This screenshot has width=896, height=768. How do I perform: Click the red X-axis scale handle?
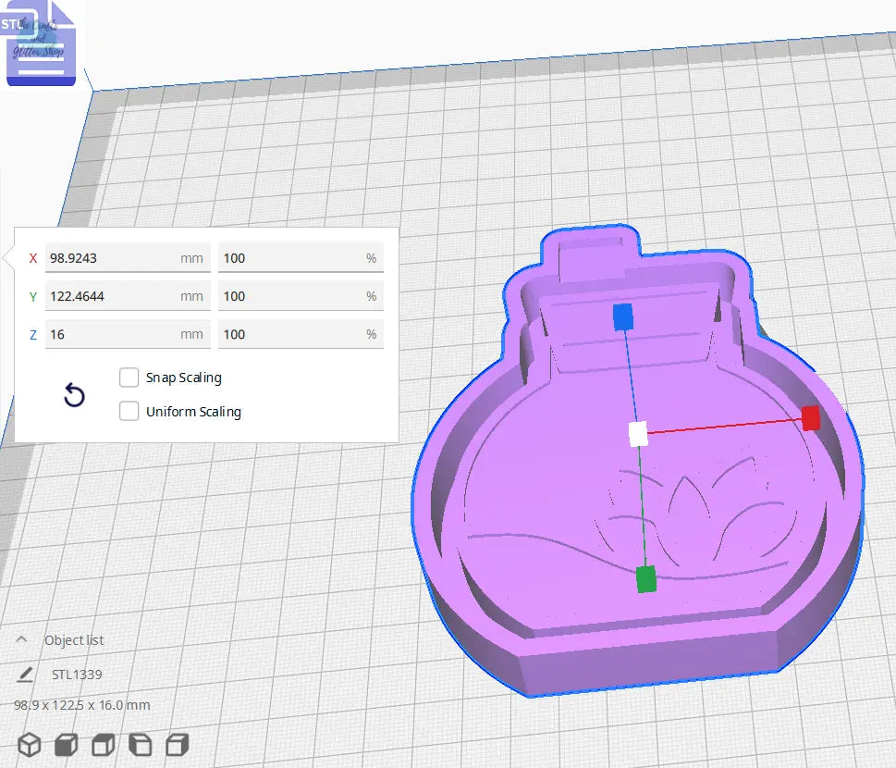810,418
